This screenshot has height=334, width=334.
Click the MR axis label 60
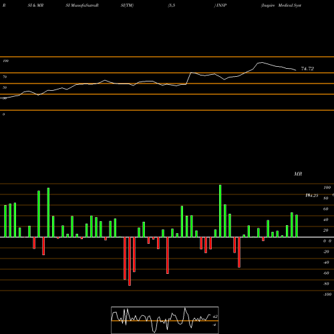tap(325, 209)
